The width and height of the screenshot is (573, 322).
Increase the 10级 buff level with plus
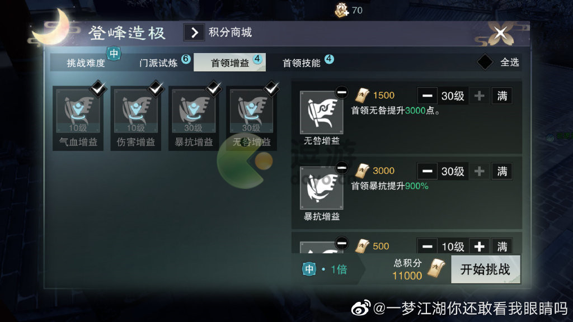(479, 247)
